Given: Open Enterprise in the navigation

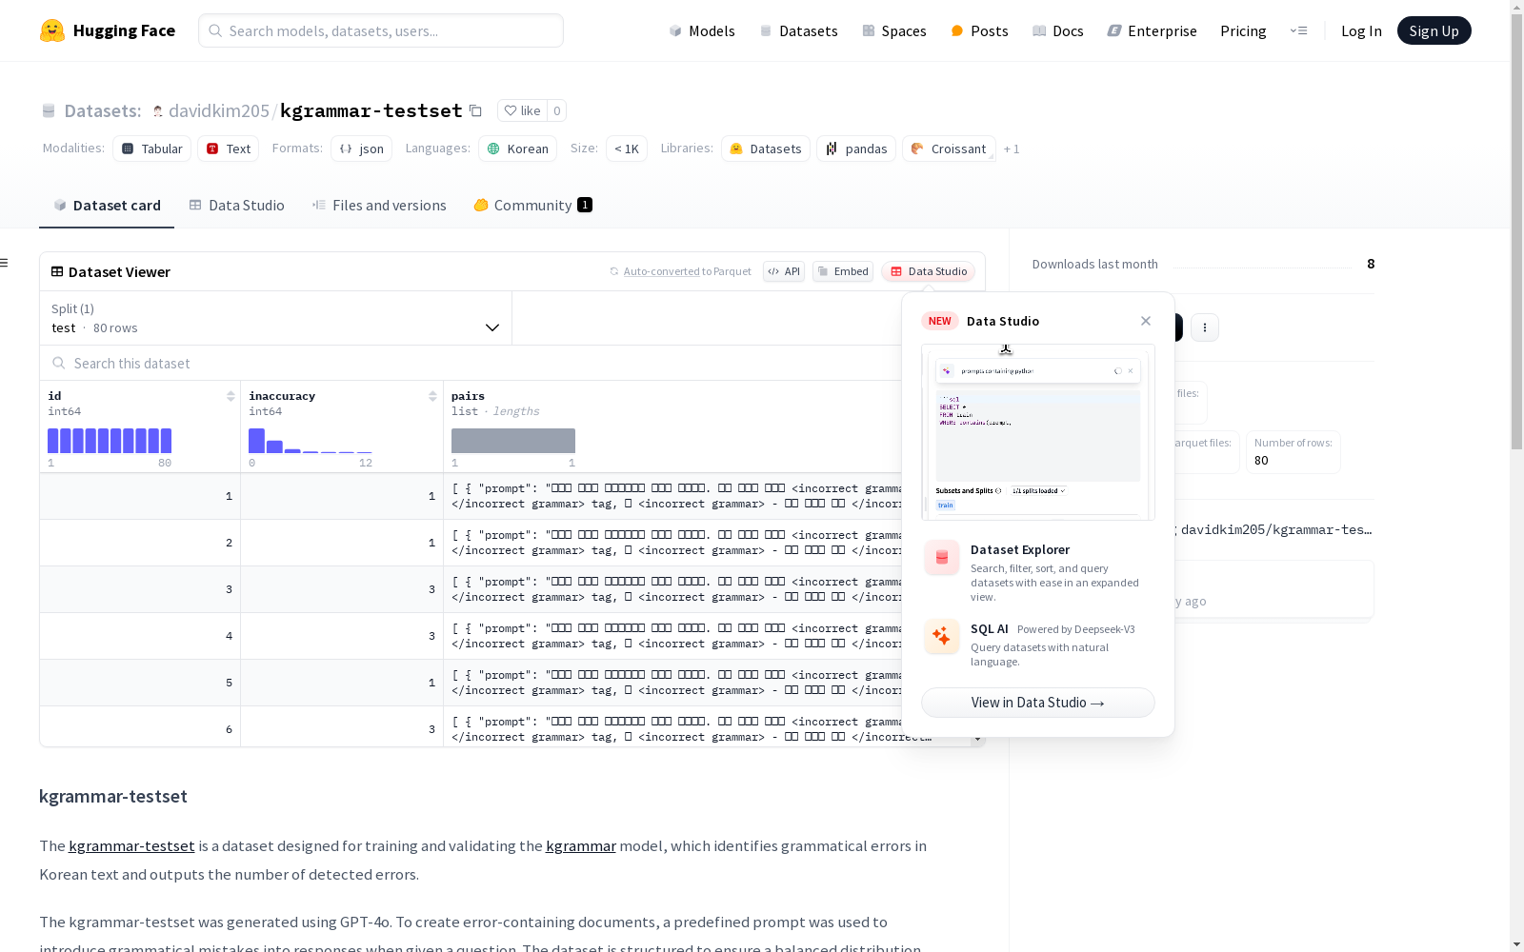Looking at the screenshot, I should 1152,30.
